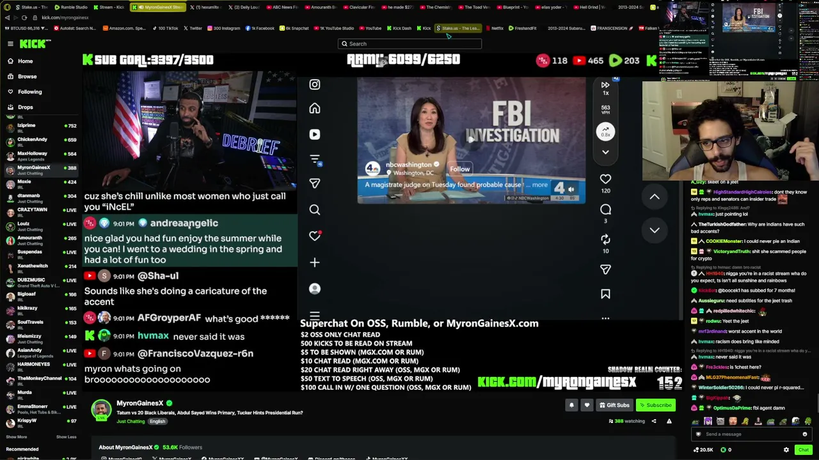Screen dimensions: 819x460
Task: Follow nbcwashington on the reel
Action: click(459, 169)
